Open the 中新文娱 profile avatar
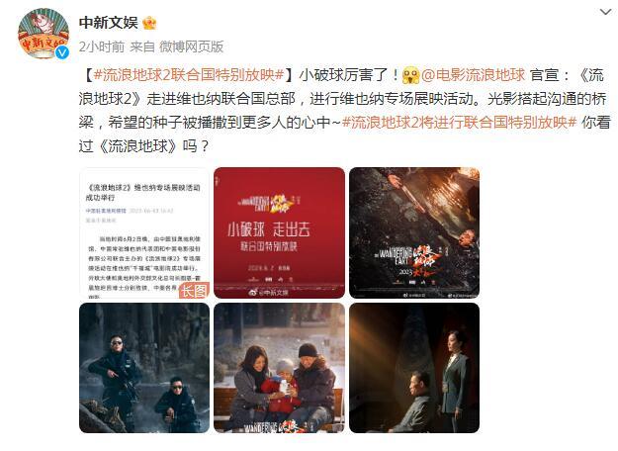The width and height of the screenshot is (618, 451). (44, 34)
